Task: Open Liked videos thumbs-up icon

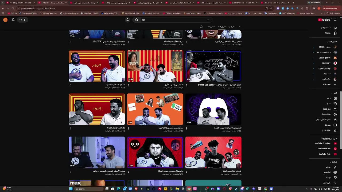Action: tap(335, 120)
